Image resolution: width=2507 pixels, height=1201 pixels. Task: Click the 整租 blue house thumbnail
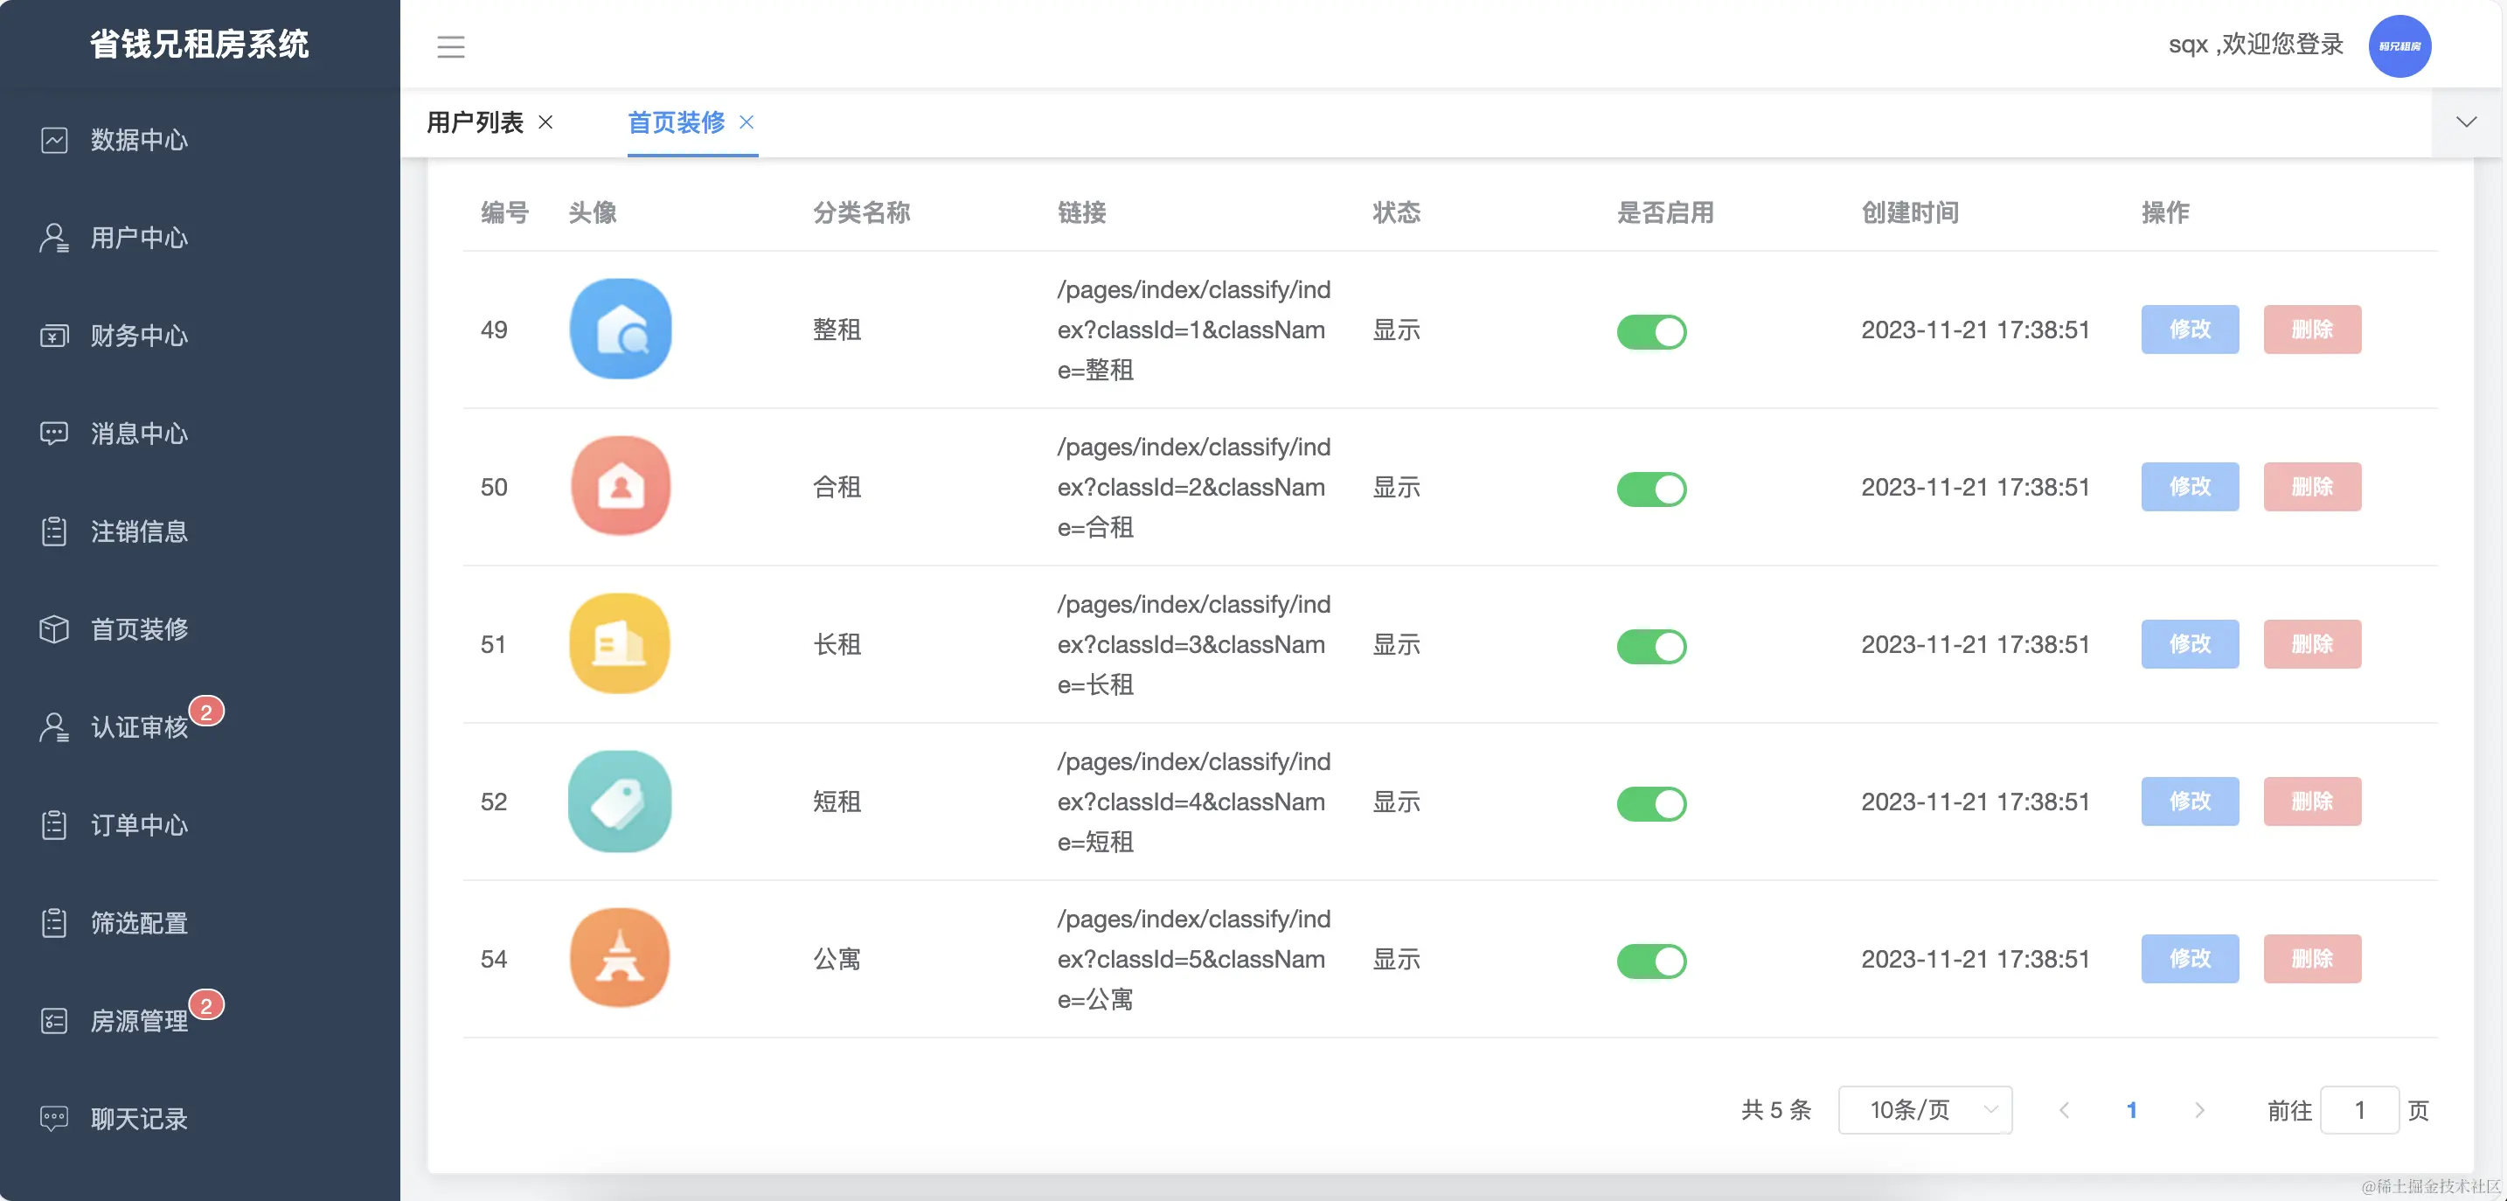point(620,330)
